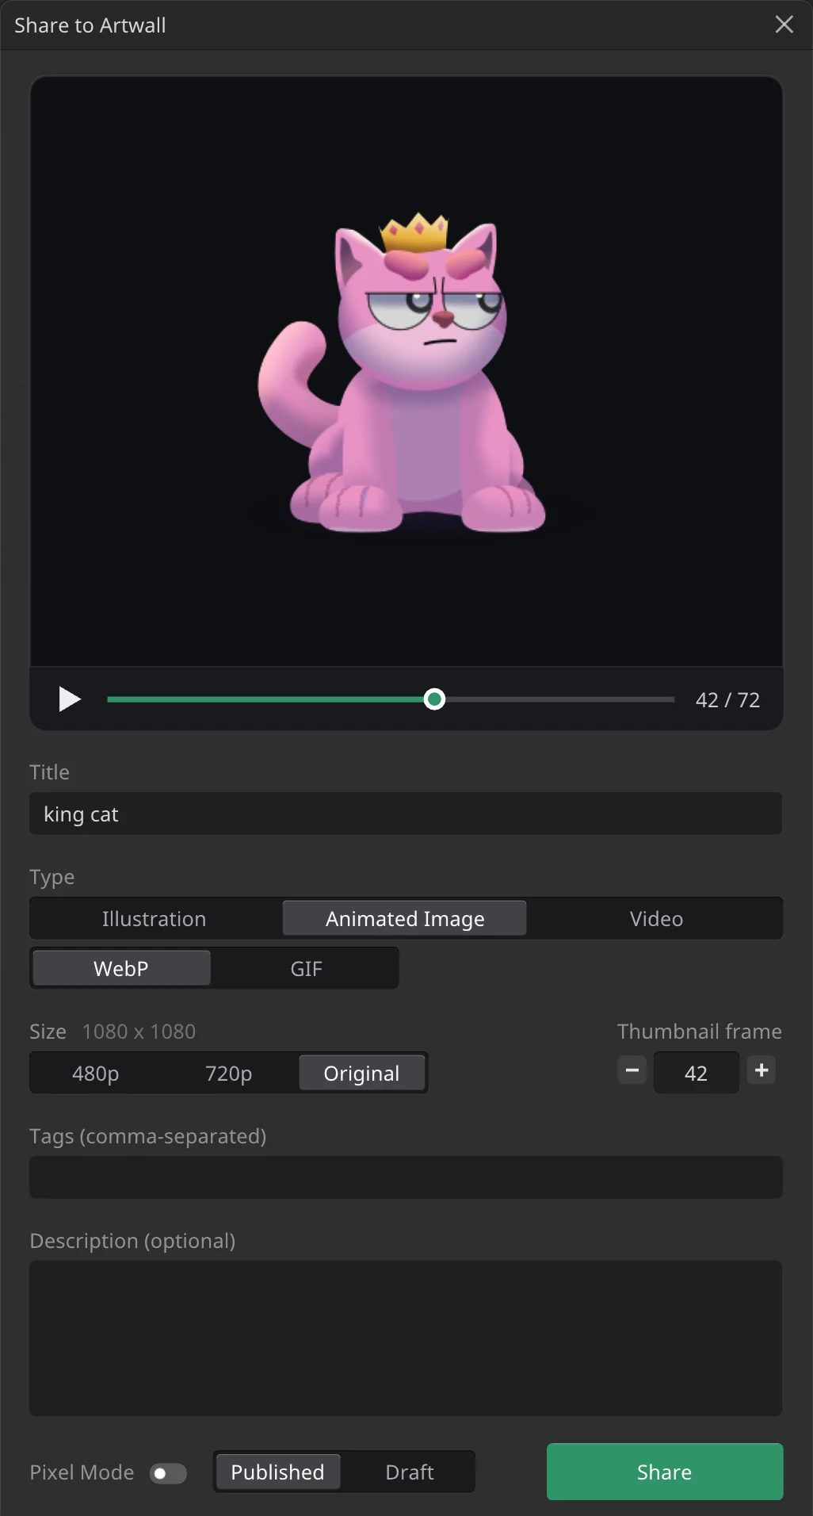The width and height of the screenshot is (813, 1516).
Task: Choose WebP format
Action: [121, 968]
